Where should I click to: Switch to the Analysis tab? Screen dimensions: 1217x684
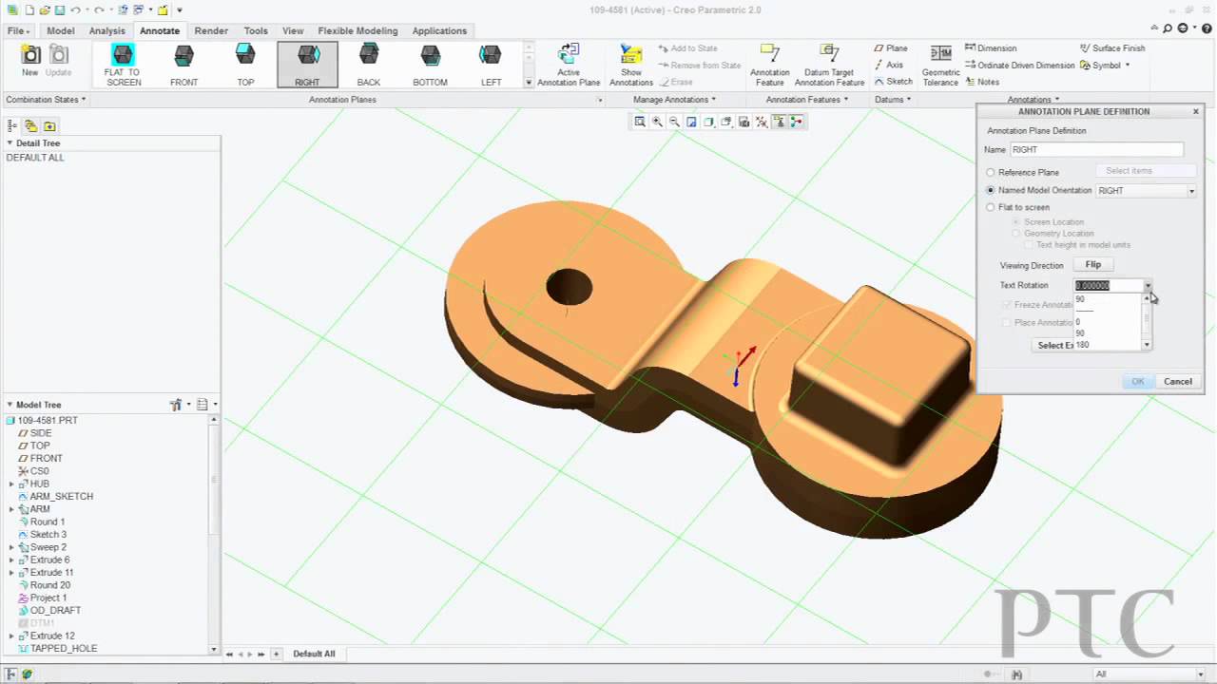point(107,30)
